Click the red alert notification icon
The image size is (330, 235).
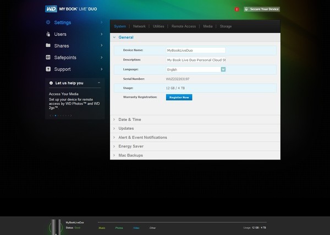tap(237, 9)
